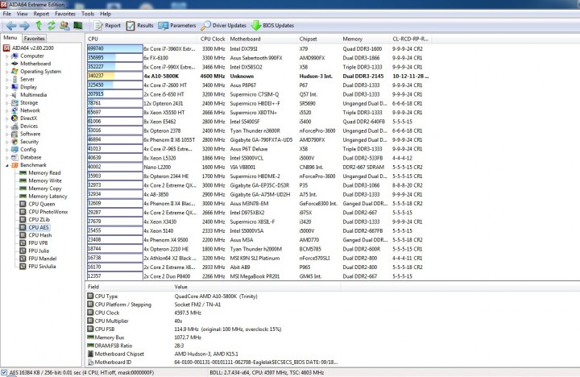The height and width of the screenshot is (377, 580).
Task: Select AIDA64 v2.60.2100 root item
Action: [28, 48]
